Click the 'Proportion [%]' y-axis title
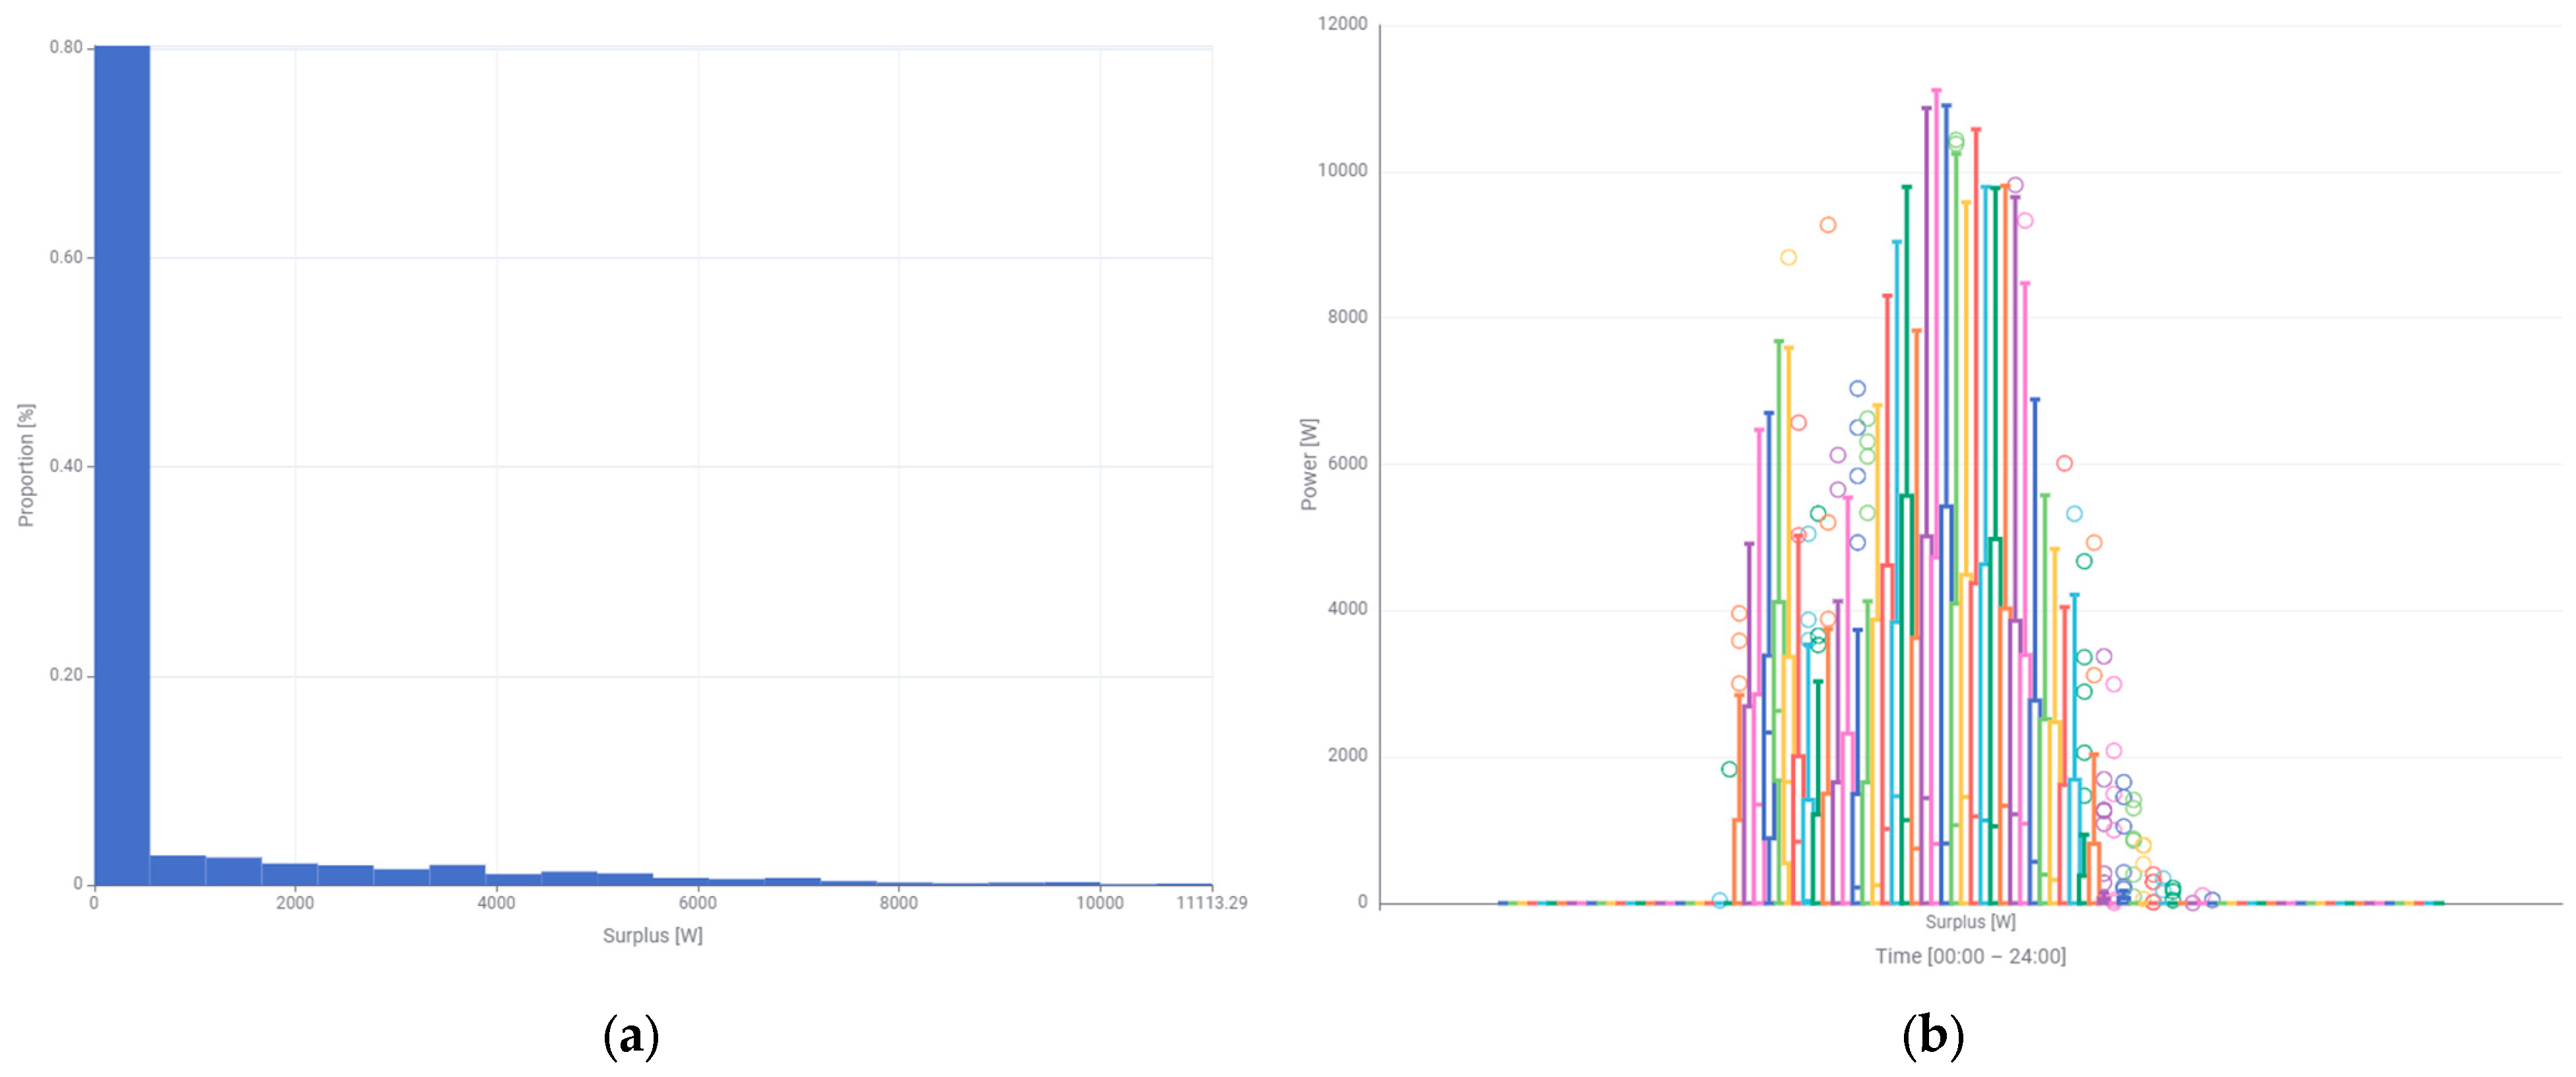 point(26,466)
